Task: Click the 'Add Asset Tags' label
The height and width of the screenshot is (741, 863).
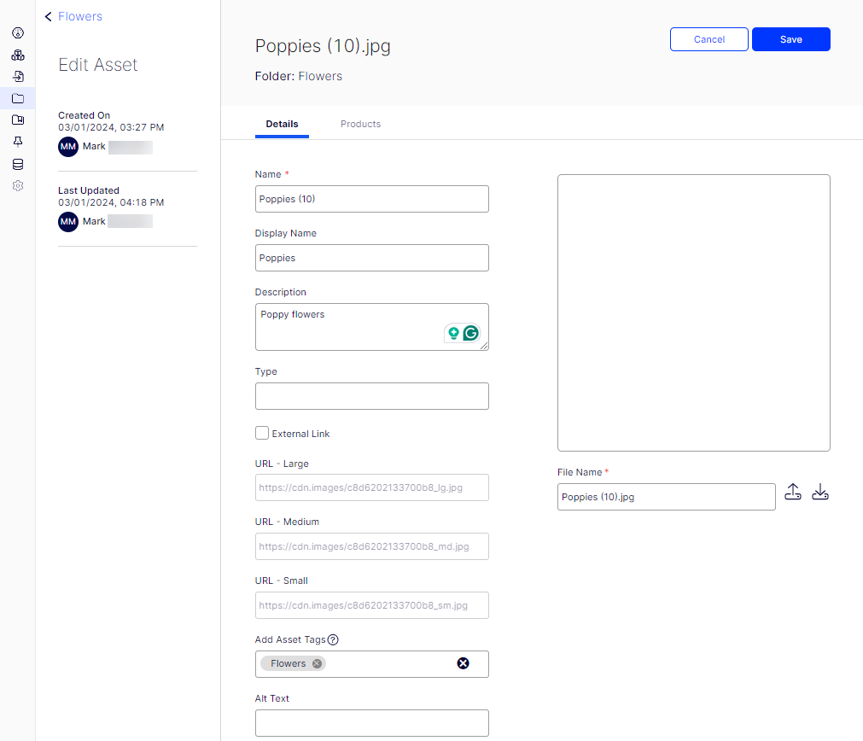Action: [290, 639]
